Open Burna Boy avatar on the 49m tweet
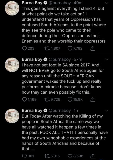This screenshot has height=160, width=113. 12,9
